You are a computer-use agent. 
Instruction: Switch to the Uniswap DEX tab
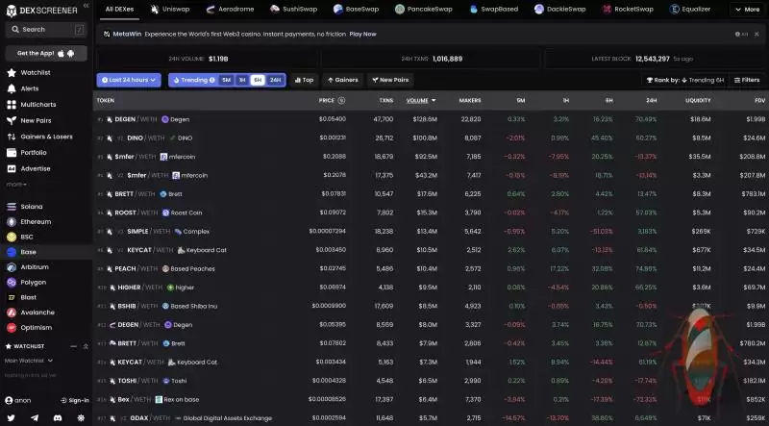169,9
